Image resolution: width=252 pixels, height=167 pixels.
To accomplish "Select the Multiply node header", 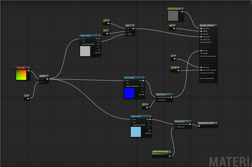I will click(x=44, y=76).
